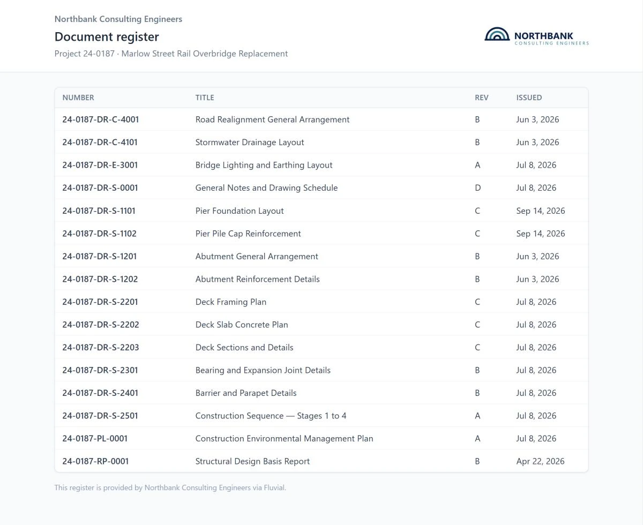Click the Northbank Consulting Engineers logo
Image resolution: width=643 pixels, height=525 pixels.
coord(536,36)
